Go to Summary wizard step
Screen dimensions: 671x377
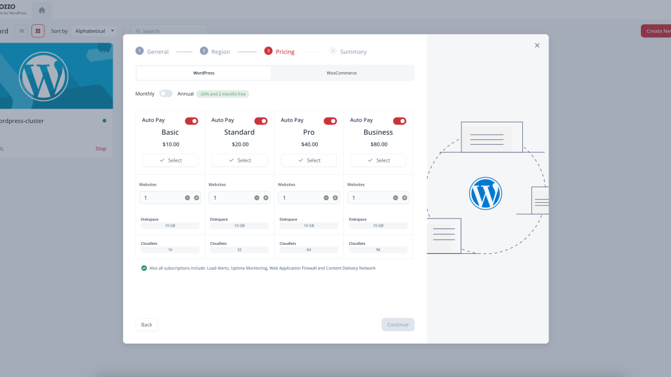point(348,51)
